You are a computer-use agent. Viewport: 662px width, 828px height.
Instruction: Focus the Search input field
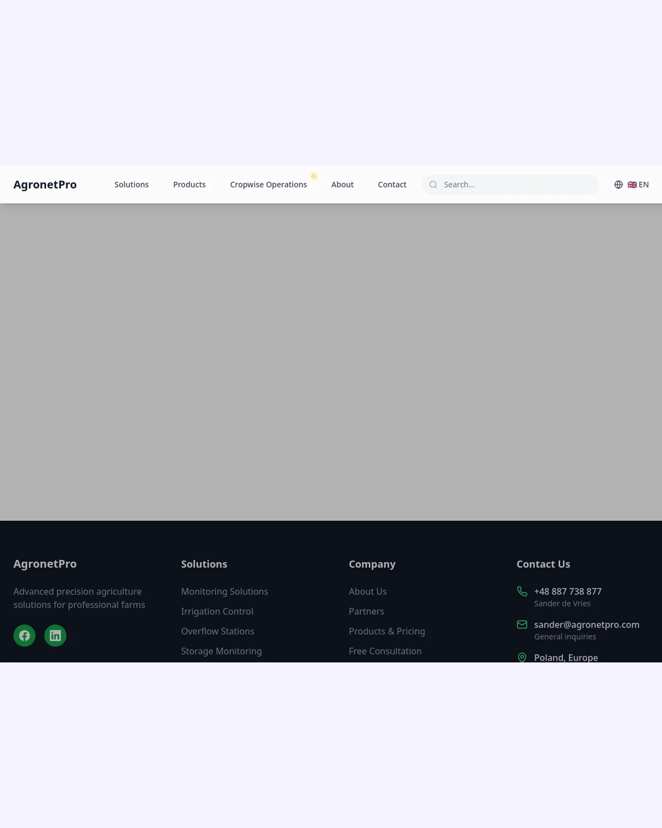pos(511,185)
